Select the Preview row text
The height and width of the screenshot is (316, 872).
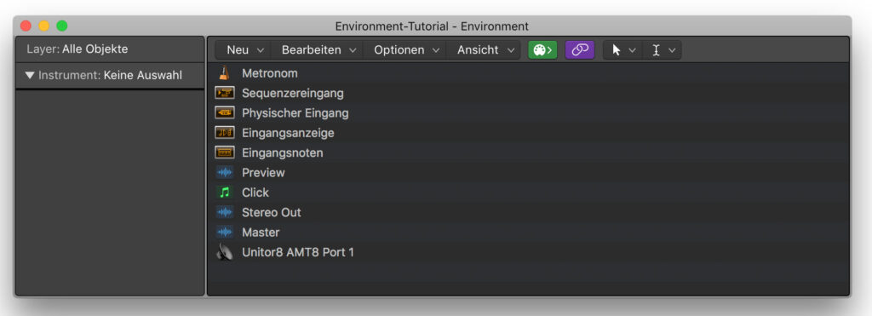click(263, 172)
